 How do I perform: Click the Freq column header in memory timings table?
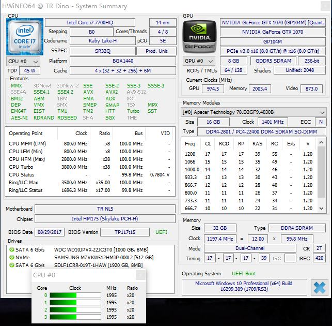pyautogui.click(x=189, y=144)
